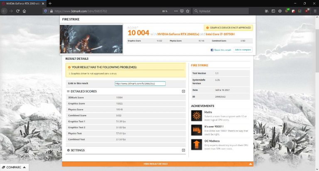
Task: Click the OC Madness achievement icon
Action: pos(196,144)
